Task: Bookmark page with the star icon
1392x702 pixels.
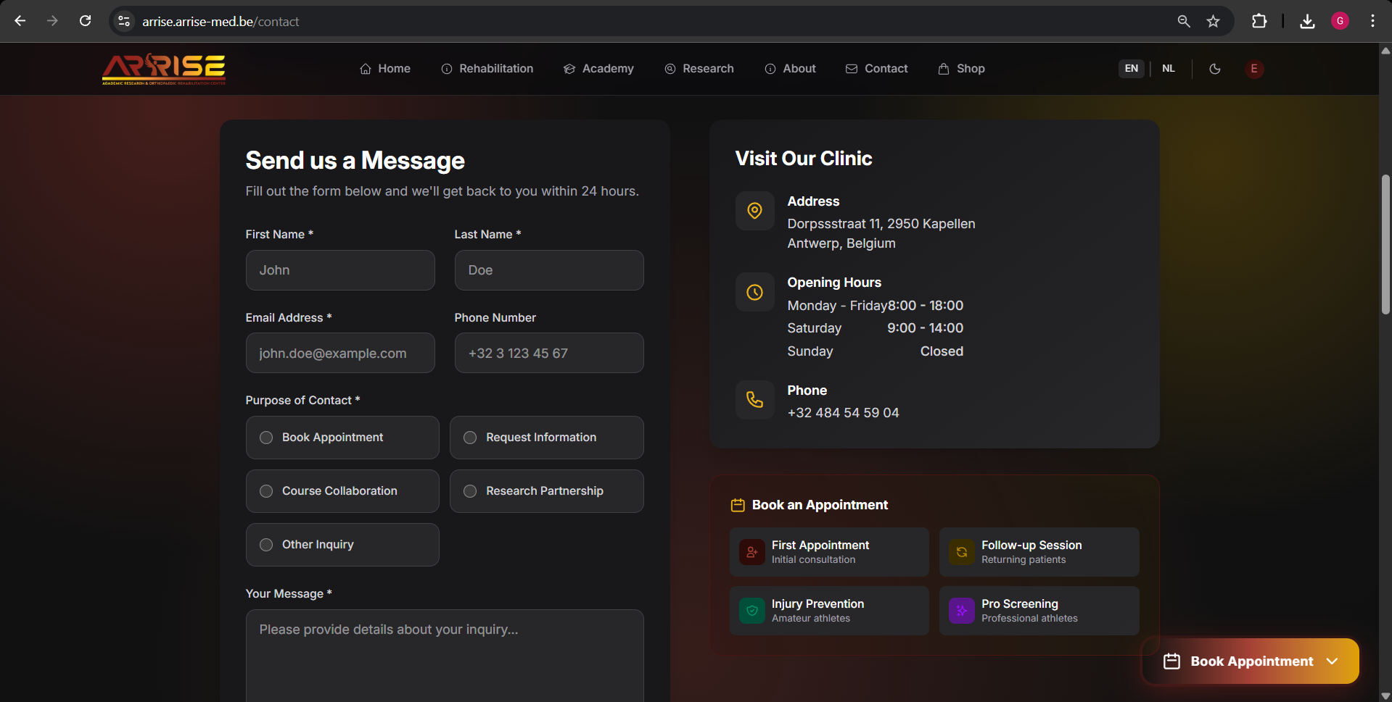Action: click(x=1213, y=21)
